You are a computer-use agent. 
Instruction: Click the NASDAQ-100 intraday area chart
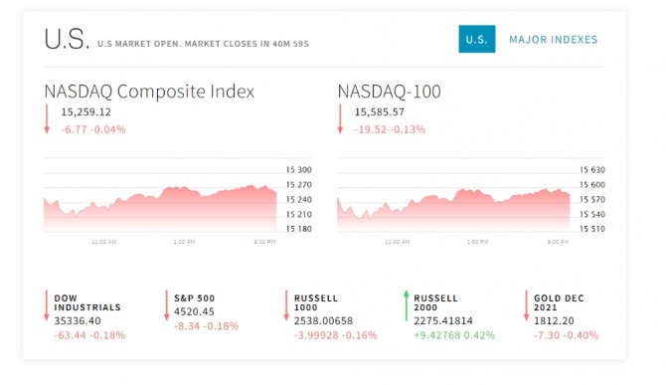click(x=453, y=210)
